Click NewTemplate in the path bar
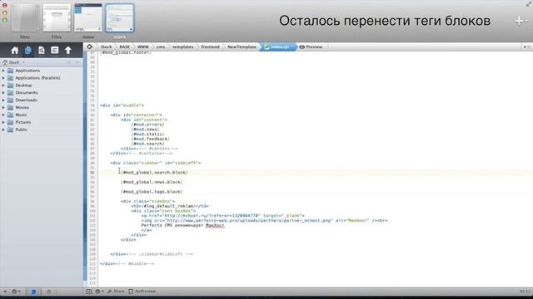The image size is (533, 299). point(242,47)
